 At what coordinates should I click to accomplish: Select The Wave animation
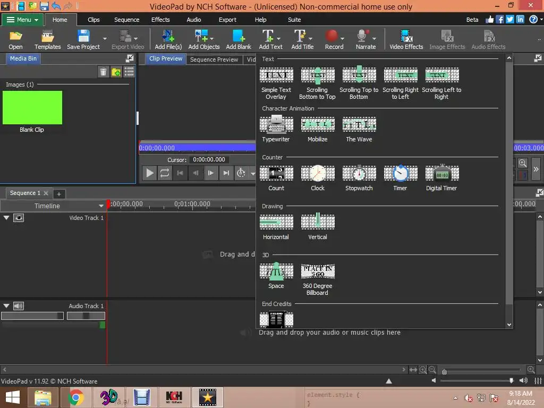[359, 130]
